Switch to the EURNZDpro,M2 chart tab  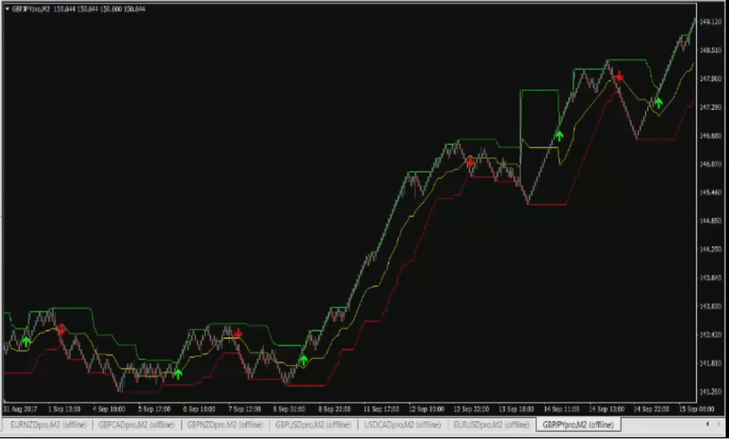click(x=48, y=424)
